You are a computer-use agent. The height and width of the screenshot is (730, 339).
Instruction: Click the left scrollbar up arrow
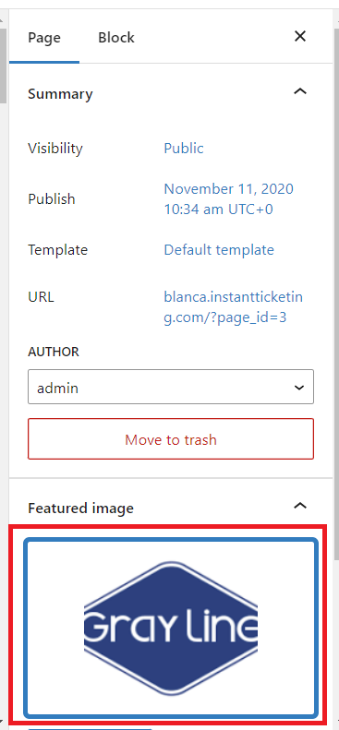coord(3,20)
